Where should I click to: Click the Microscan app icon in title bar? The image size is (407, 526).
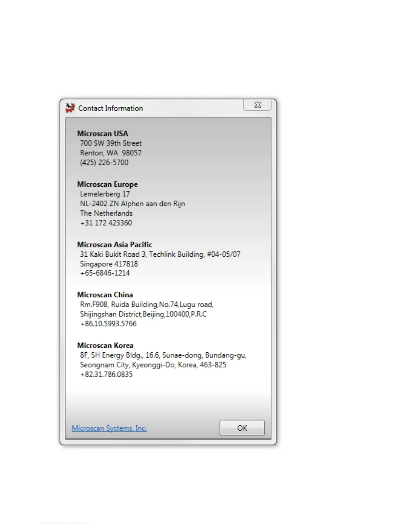tap(70, 108)
